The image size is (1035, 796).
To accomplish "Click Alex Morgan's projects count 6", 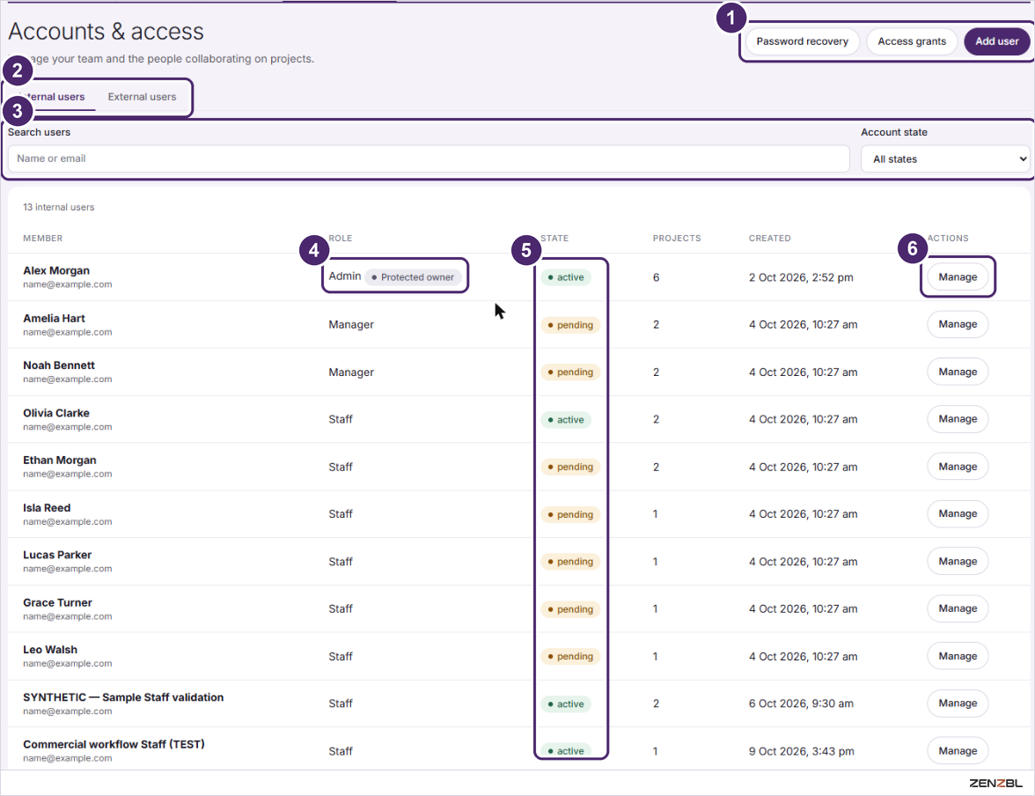I will click(657, 277).
